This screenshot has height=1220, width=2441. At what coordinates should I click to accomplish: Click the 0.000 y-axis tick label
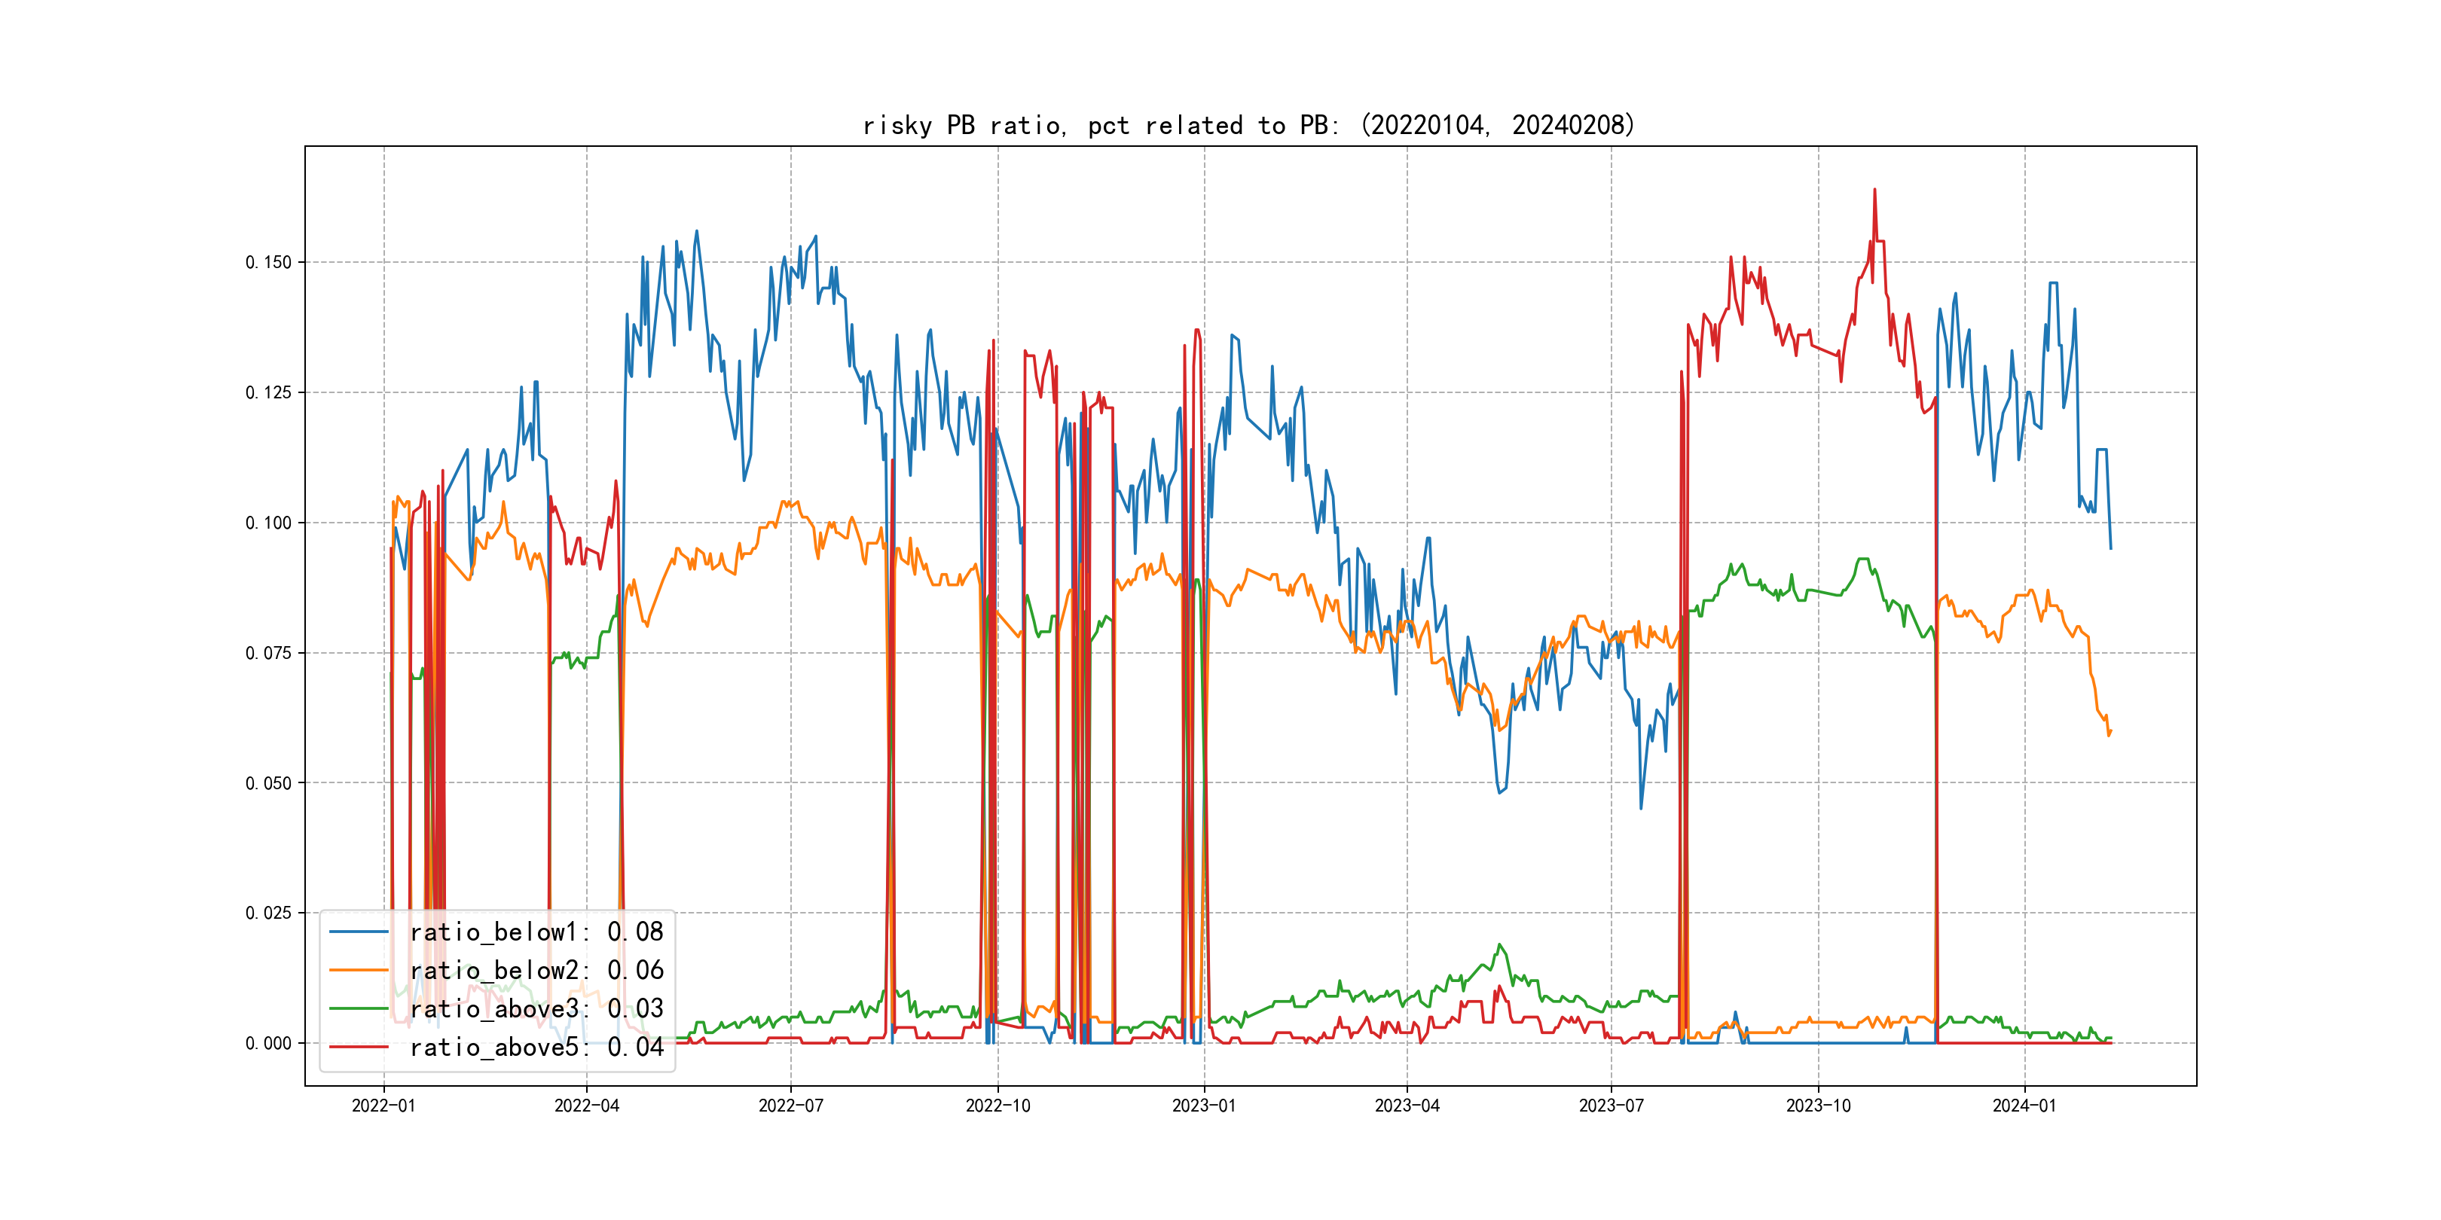[268, 1044]
